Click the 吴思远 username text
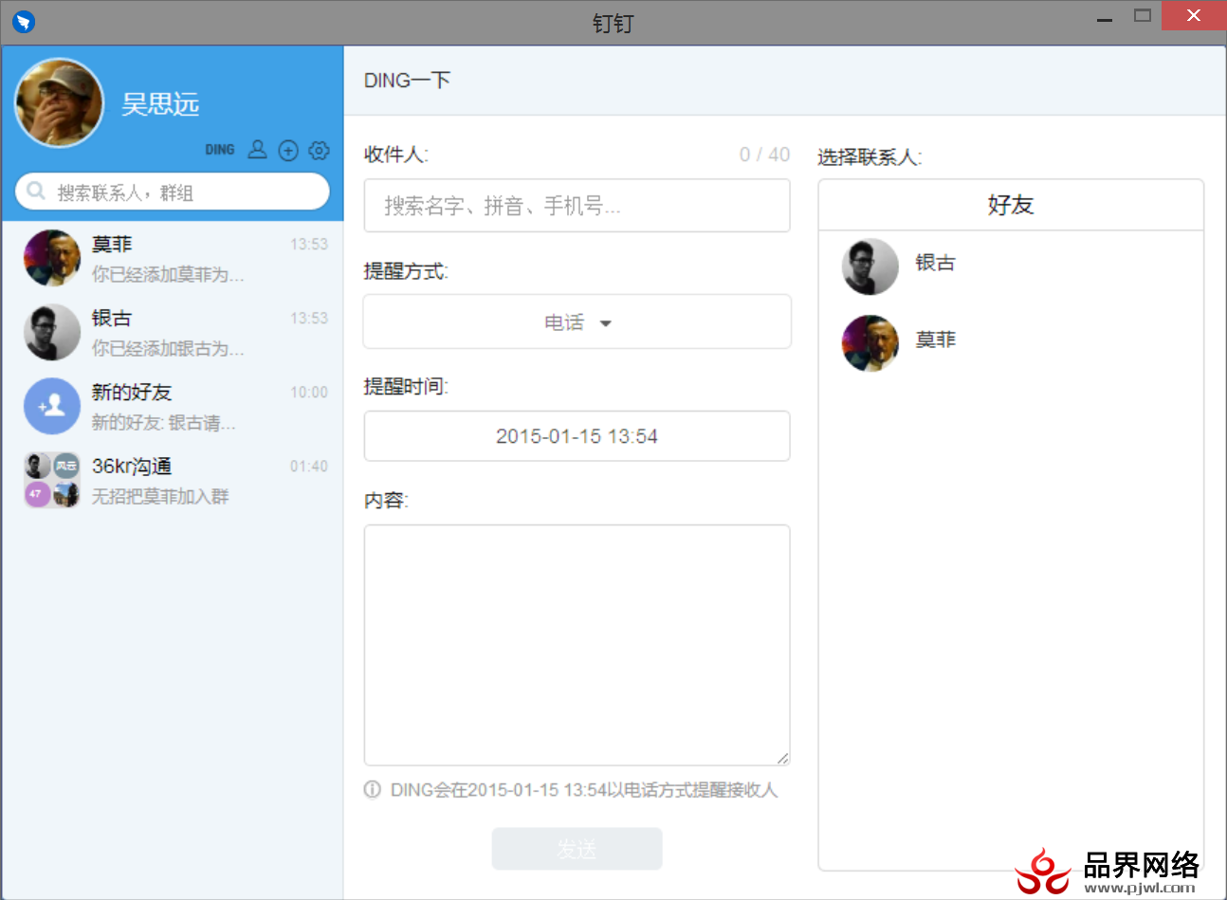Screen dimensions: 1227x900 (160, 103)
